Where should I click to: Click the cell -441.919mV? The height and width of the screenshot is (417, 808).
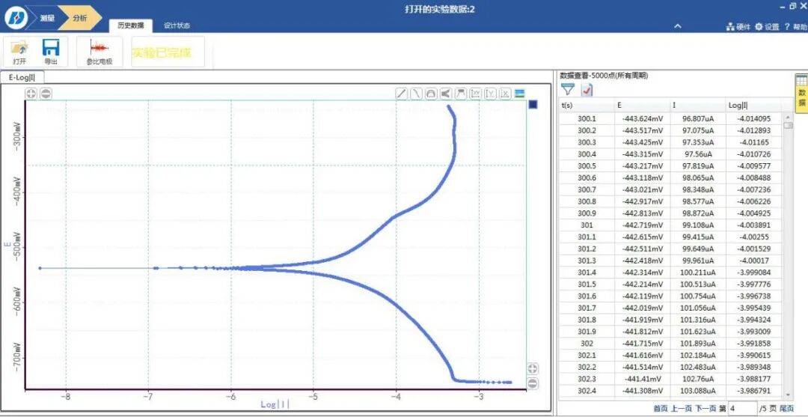click(643, 320)
